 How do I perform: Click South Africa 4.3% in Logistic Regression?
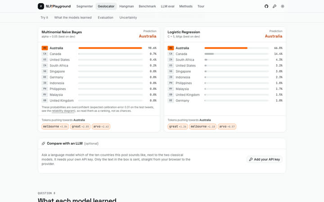point(225,60)
